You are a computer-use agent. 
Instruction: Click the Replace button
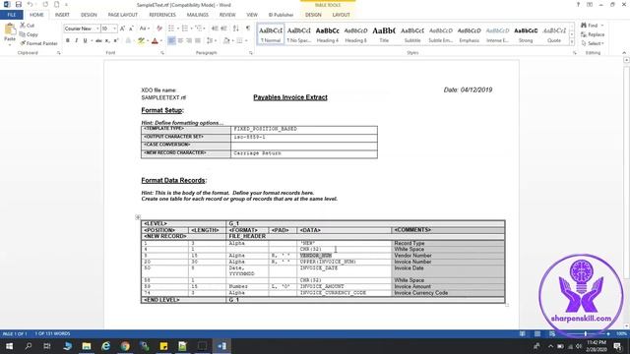tap(593, 34)
